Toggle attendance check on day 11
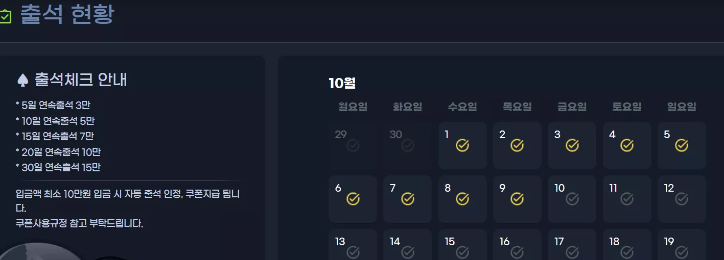This screenshot has width=724, height=260. tap(627, 199)
